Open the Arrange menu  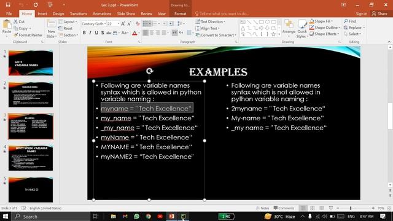click(289, 28)
